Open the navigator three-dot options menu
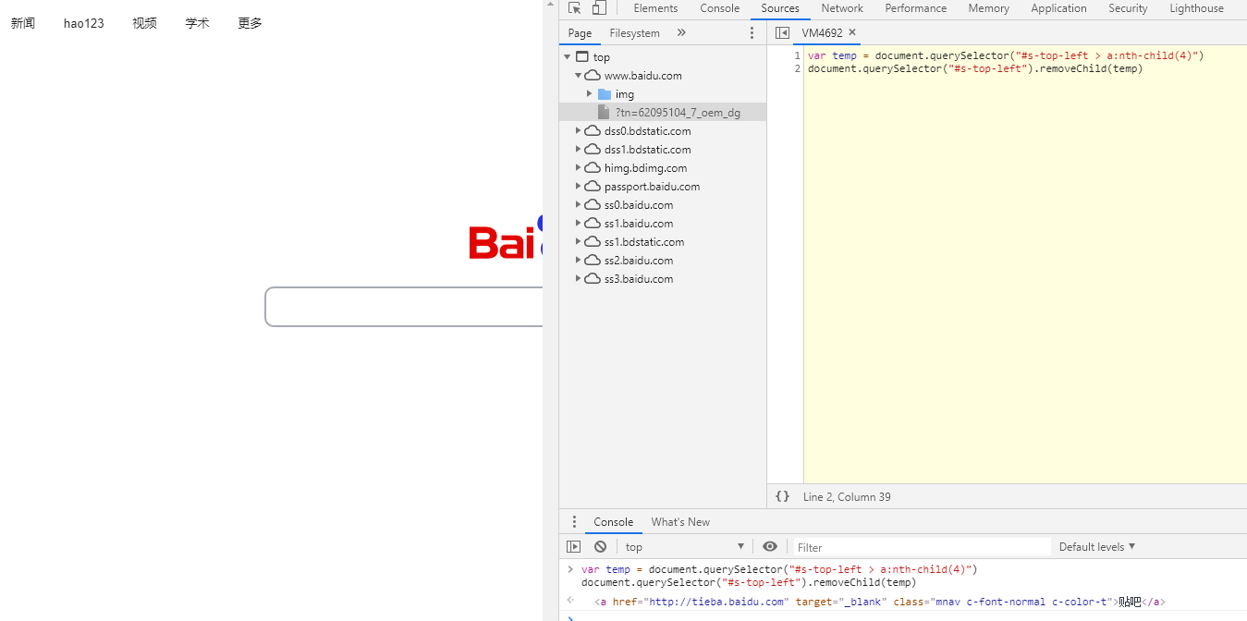 click(x=752, y=33)
